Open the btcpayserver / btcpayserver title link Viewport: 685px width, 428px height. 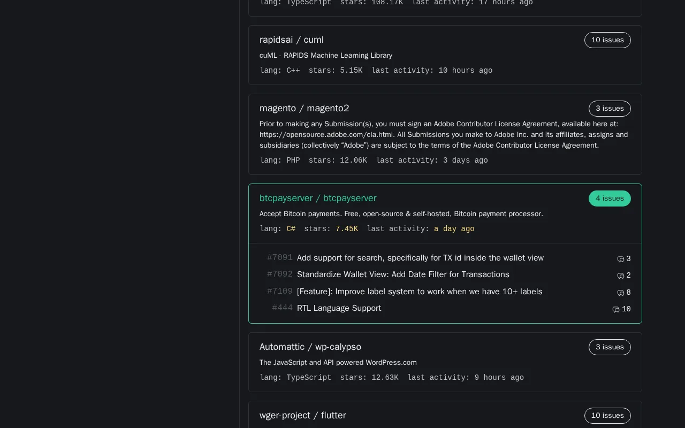click(x=318, y=198)
